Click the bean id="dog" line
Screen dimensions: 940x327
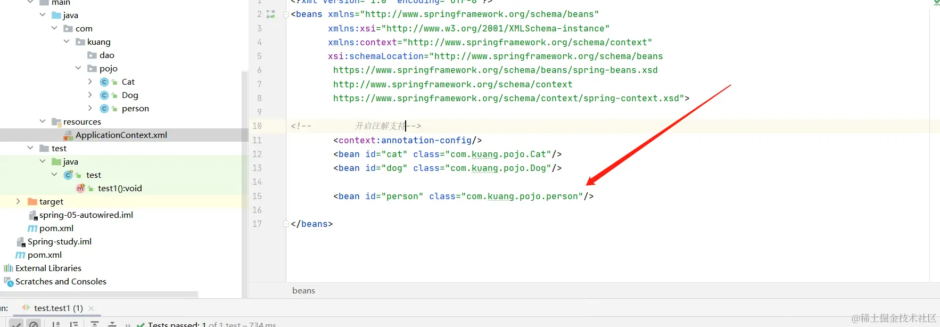pos(447,168)
